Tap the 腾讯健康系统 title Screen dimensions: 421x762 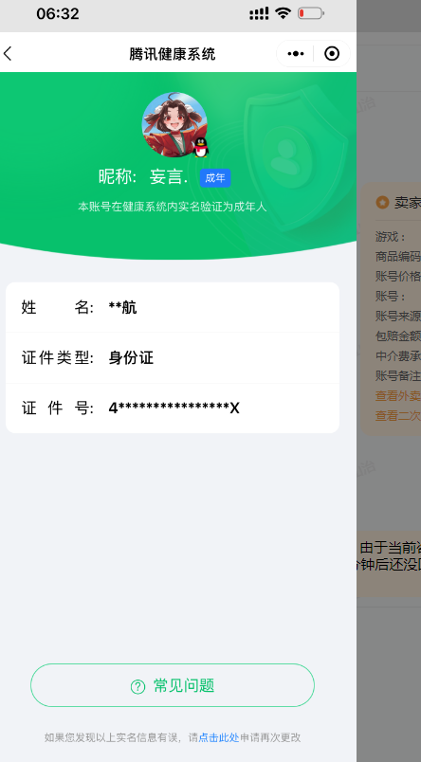(x=172, y=53)
